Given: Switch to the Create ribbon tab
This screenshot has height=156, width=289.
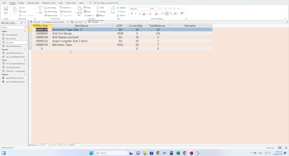Looking at the screenshot, I should pyautogui.click(x=21, y=3).
